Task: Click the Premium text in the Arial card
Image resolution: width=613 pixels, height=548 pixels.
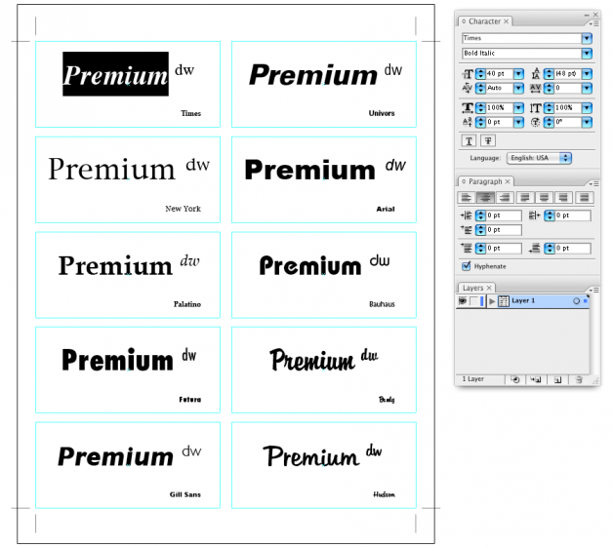Action: click(x=310, y=171)
